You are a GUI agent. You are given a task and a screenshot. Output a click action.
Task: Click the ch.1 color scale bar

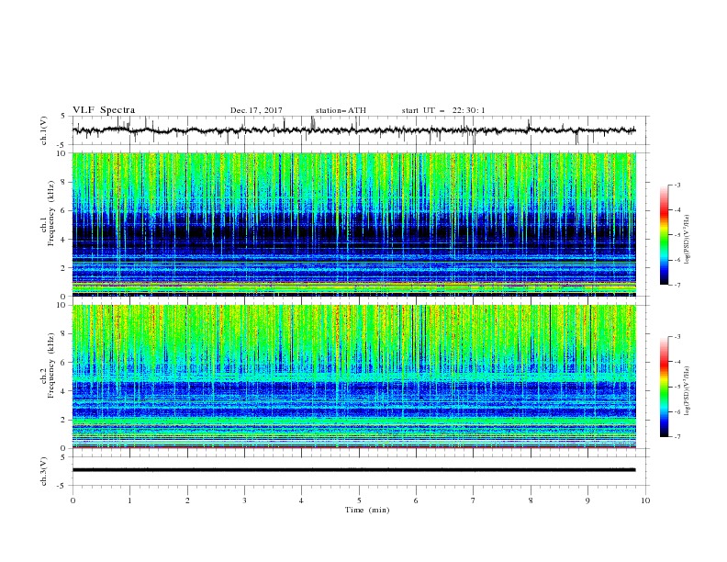click(x=665, y=235)
